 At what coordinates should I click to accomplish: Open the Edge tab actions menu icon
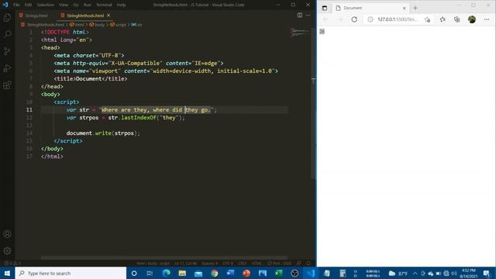(325, 8)
